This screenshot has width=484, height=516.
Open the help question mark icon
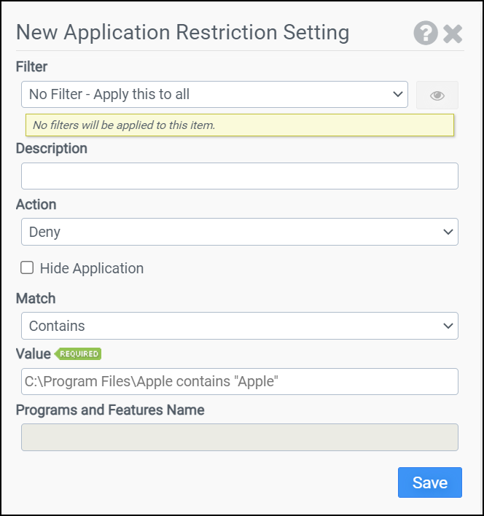pyautogui.click(x=426, y=34)
